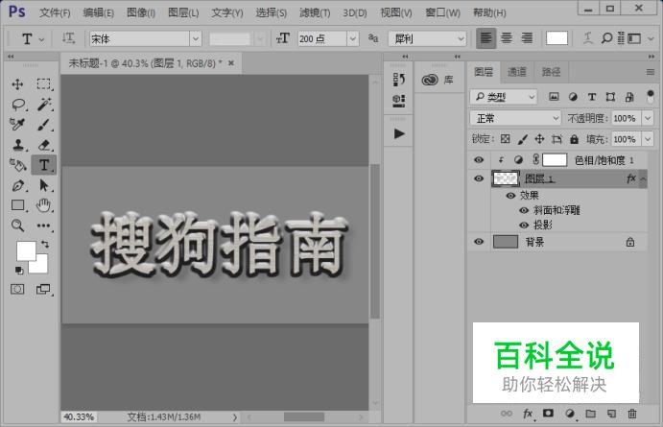This screenshot has height=427, width=663.
Task: Select the Paint Bucket tool
Action: coord(18,165)
